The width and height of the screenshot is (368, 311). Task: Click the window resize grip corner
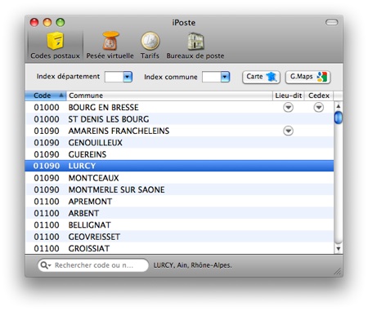[x=338, y=271]
